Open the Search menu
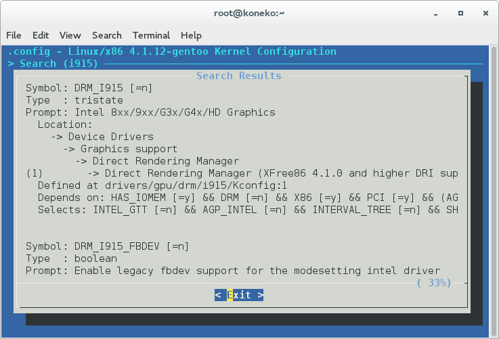 point(106,35)
